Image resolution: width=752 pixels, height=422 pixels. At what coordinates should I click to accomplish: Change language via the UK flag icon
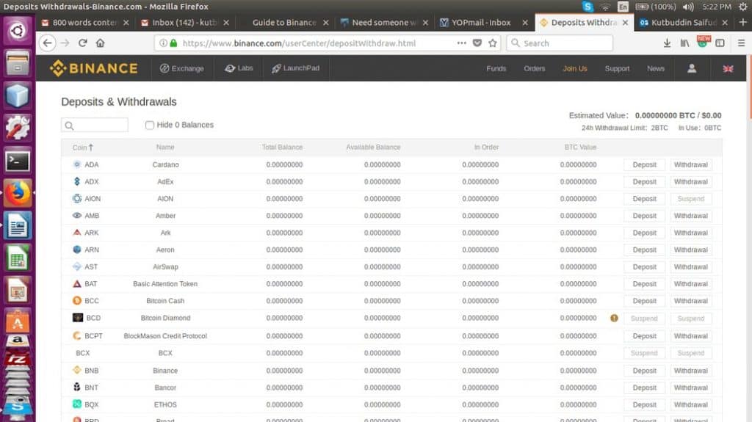tap(728, 68)
